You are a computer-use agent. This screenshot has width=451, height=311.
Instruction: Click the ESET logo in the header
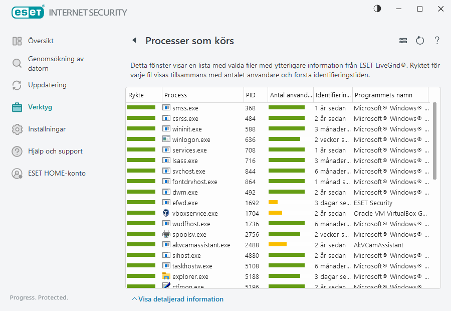[28, 12]
